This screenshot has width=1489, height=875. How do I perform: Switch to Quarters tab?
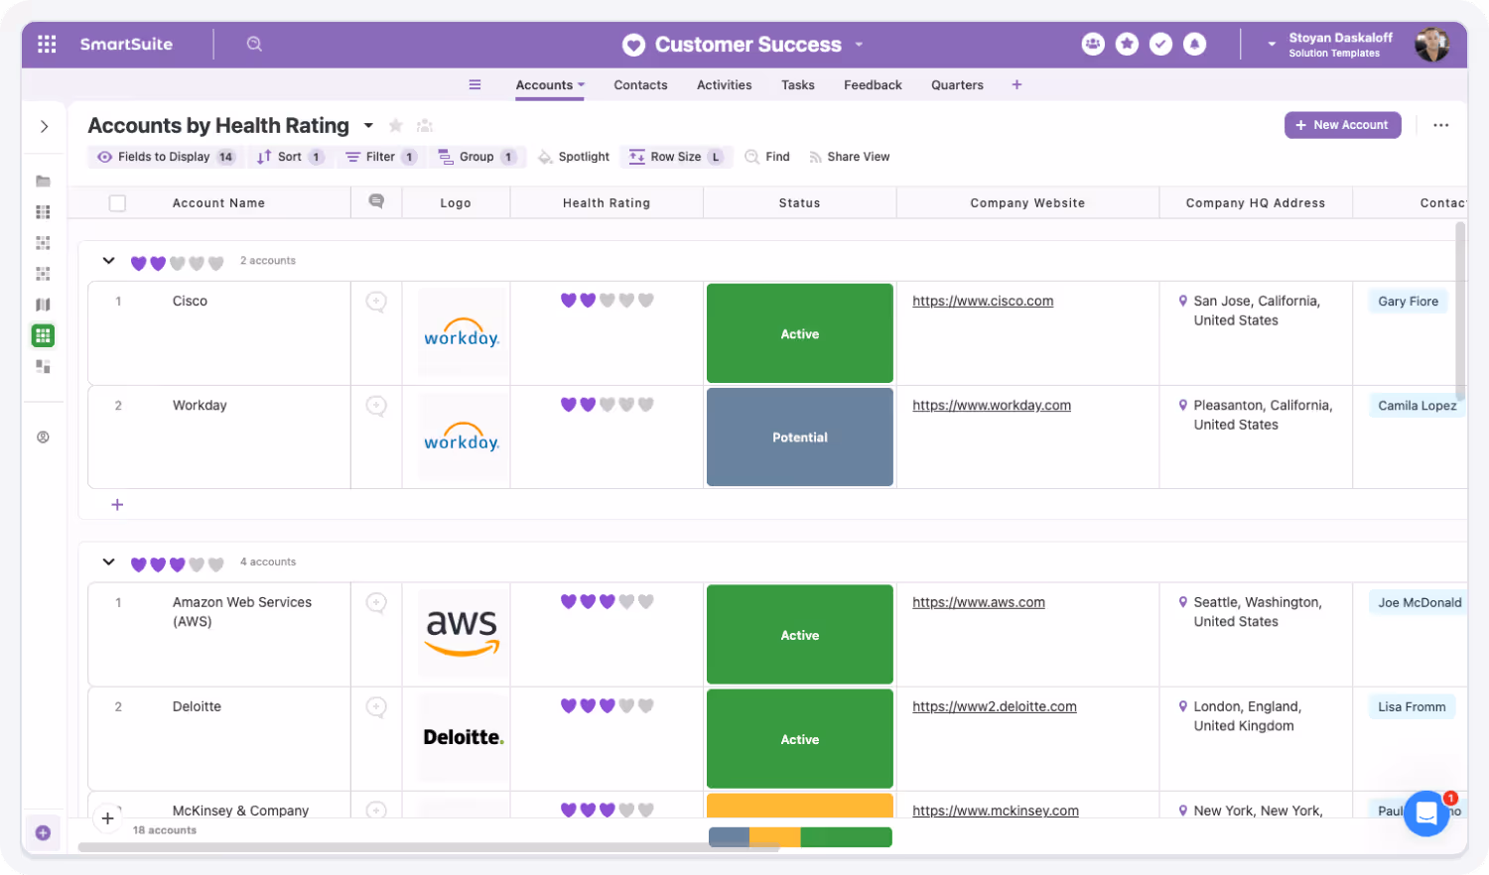[x=957, y=84]
